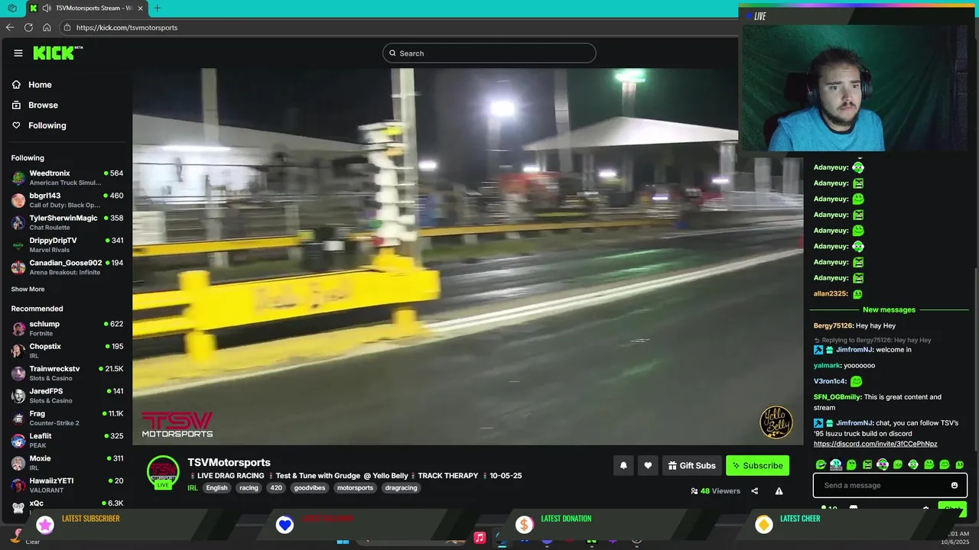Click the Search field
Viewport: 979px width, 550px height.
tap(489, 53)
